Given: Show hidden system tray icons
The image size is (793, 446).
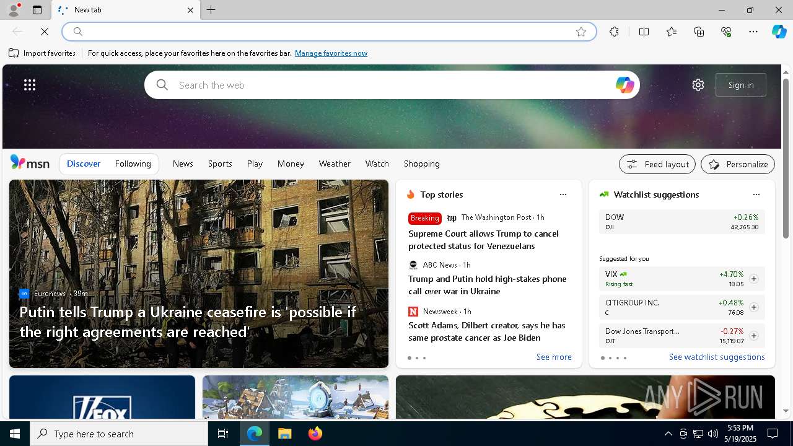Looking at the screenshot, I should pyautogui.click(x=668, y=434).
